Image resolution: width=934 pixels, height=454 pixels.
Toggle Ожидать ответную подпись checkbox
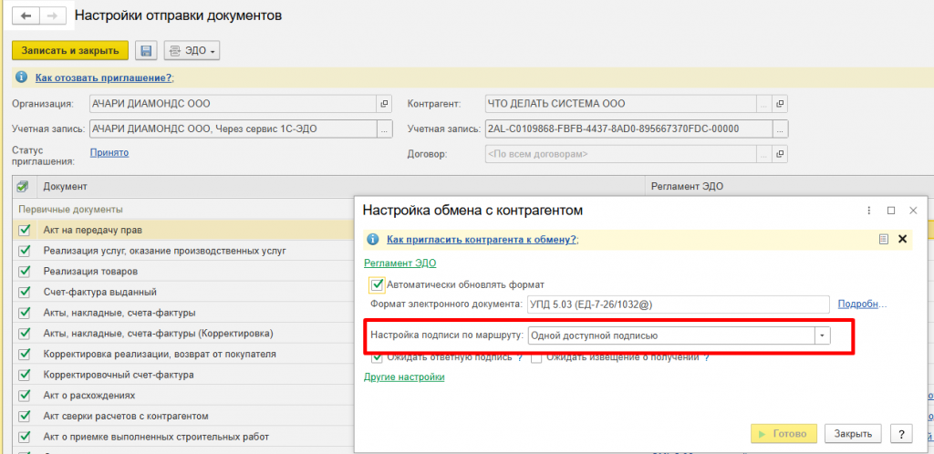pos(377,358)
